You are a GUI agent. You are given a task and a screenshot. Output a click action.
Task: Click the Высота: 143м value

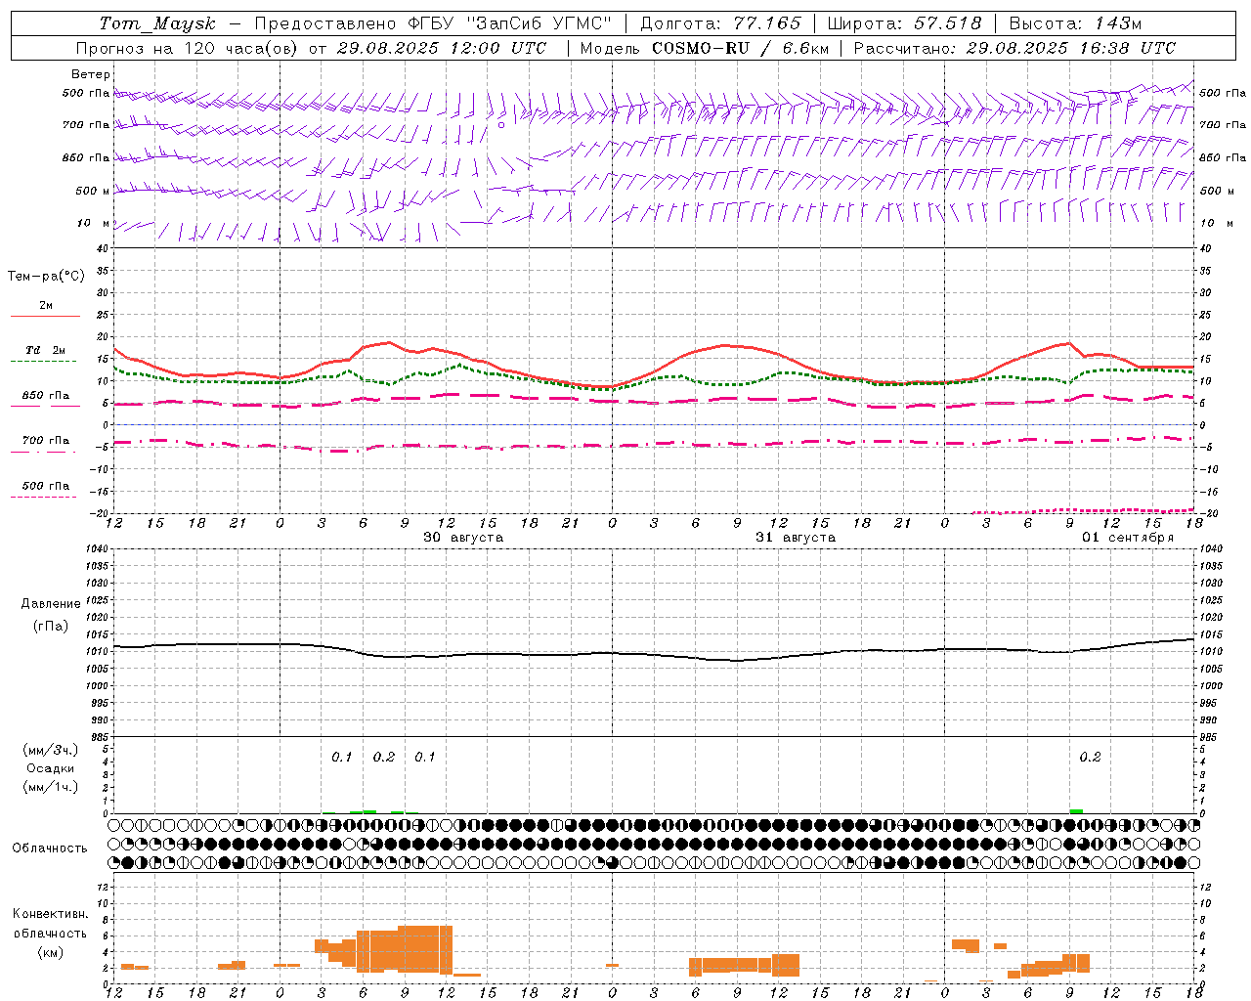pos(1075,23)
